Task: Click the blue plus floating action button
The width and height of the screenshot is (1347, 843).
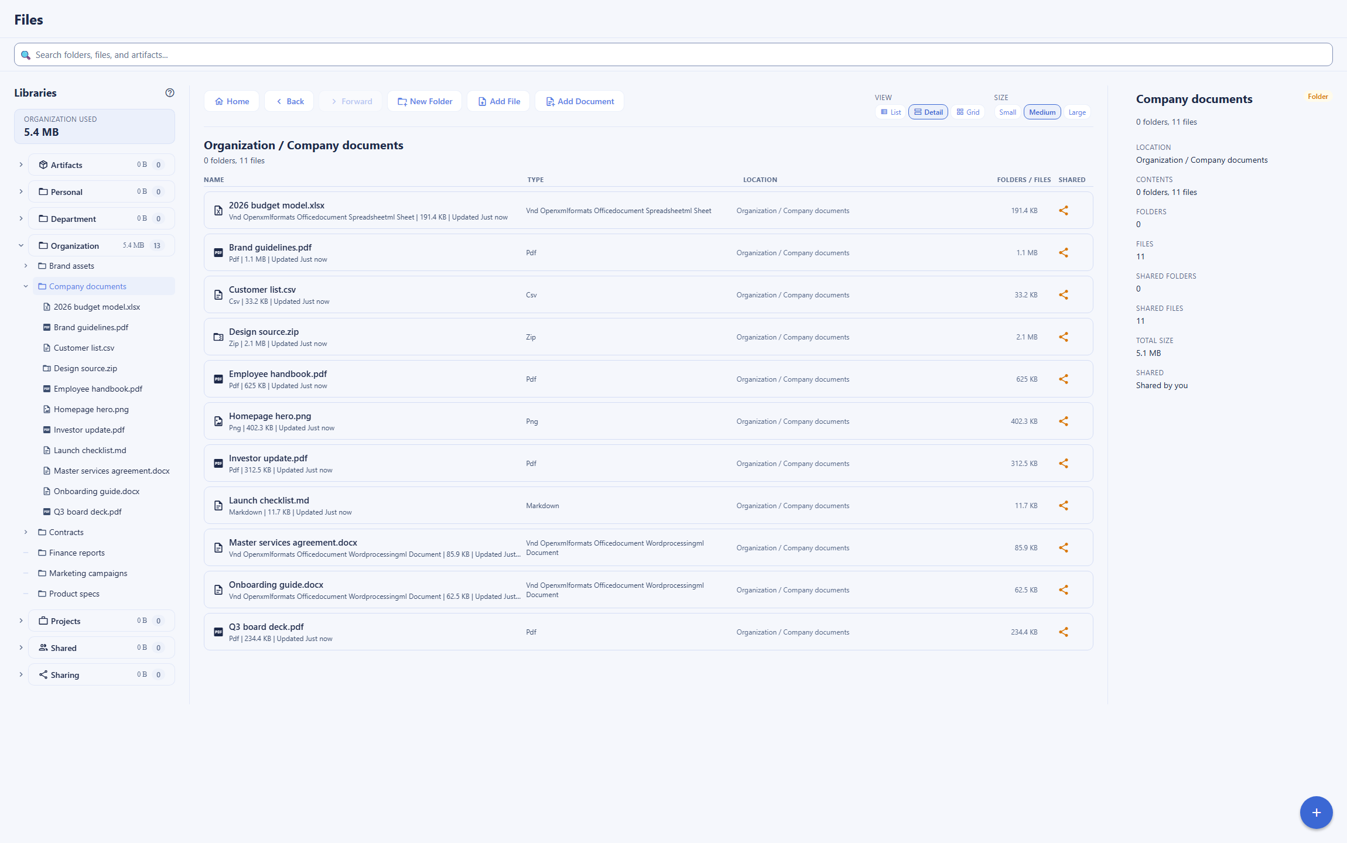Action: (x=1316, y=813)
